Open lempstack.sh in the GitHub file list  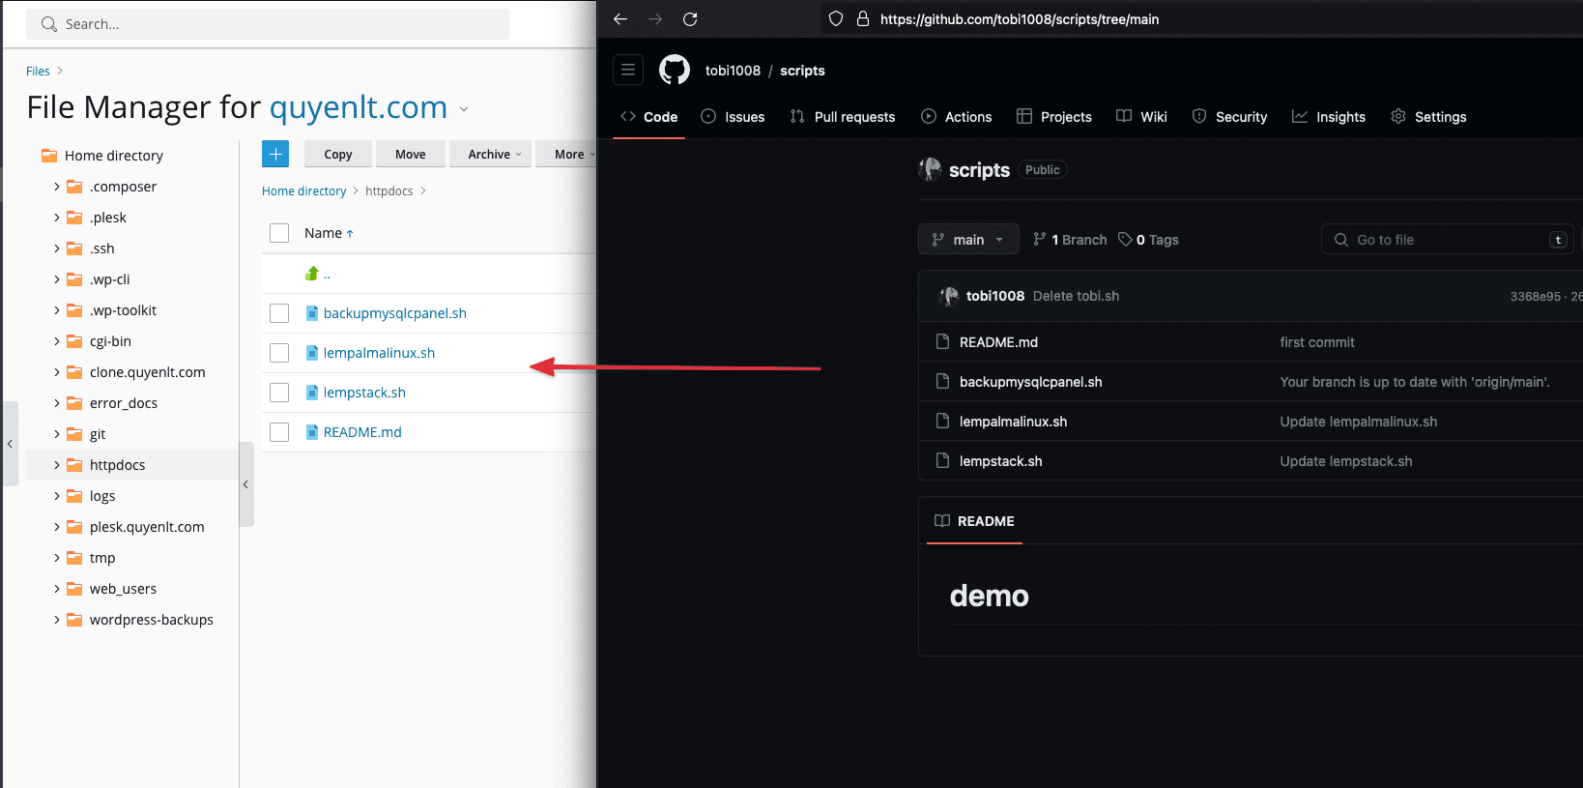[1000, 461]
